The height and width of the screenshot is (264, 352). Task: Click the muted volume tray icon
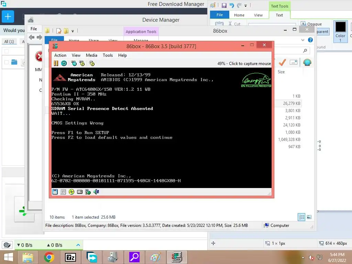[311, 257]
